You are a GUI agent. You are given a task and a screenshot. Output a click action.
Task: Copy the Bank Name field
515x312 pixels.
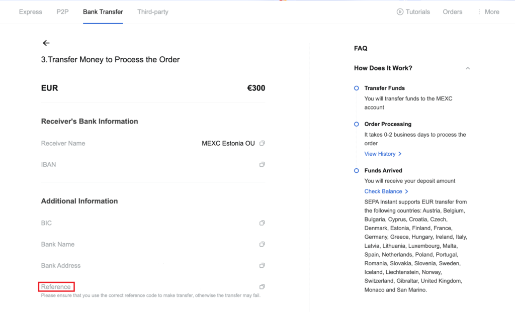click(x=262, y=244)
